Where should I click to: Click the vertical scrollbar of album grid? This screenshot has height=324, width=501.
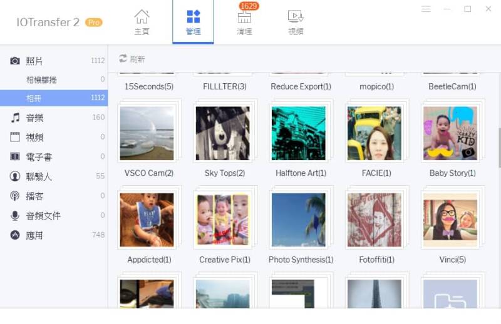[499, 148]
